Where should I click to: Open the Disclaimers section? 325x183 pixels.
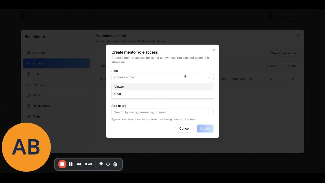point(56,106)
